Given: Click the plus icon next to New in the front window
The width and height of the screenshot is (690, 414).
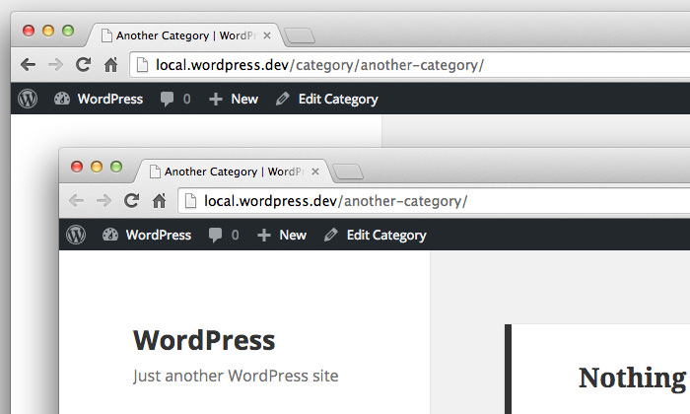Looking at the screenshot, I should point(263,235).
